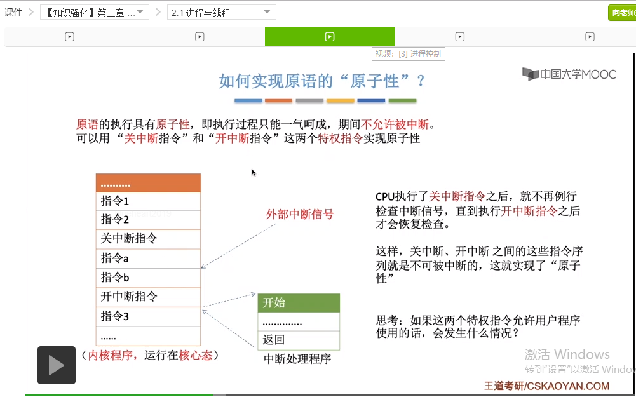Image resolution: width=636 pixels, height=397 pixels.
Task: Click the first video segment play icon
Action: [69, 37]
